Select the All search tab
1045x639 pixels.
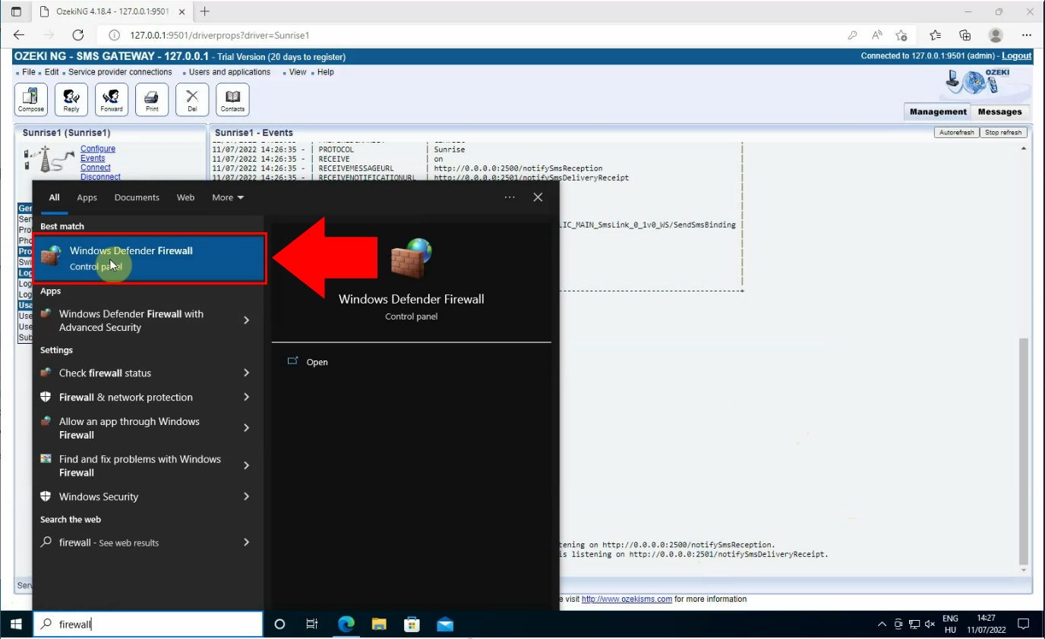(55, 197)
